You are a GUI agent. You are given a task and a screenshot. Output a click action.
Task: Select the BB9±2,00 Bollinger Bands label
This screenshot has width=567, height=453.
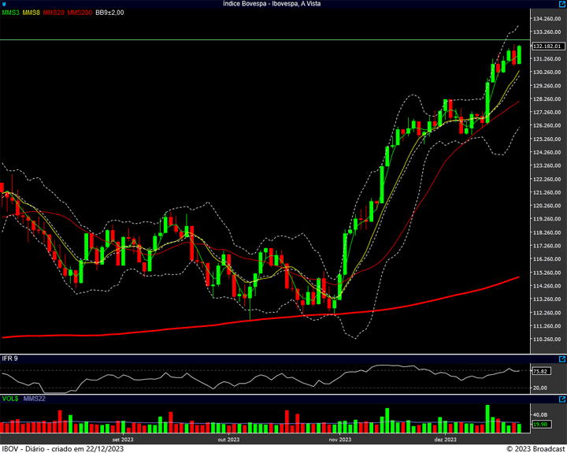click(109, 13)
